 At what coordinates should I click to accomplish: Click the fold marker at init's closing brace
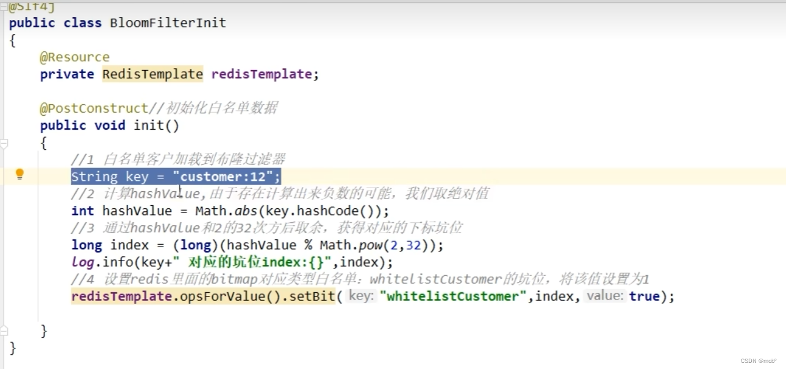(x=4, y=331)
